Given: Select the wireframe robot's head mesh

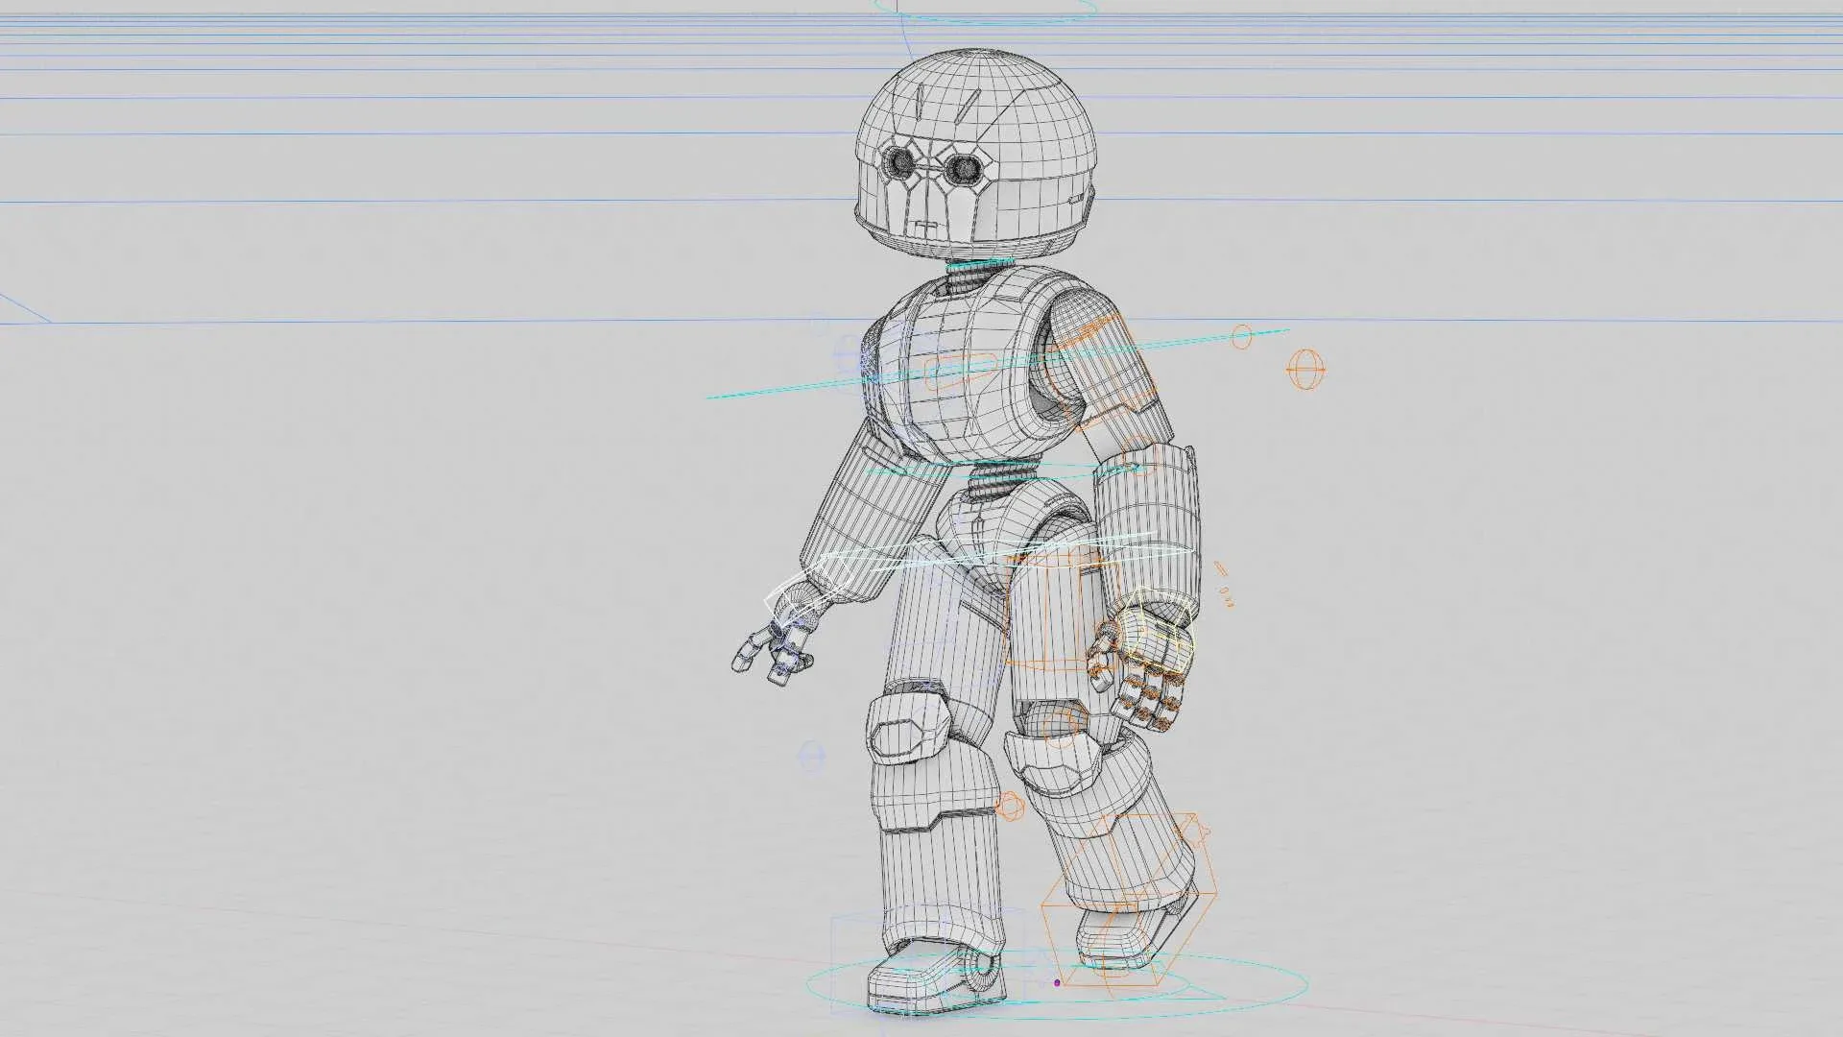Looking at the screenshot, I should 969,144.
